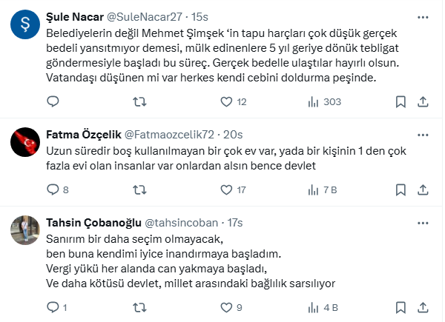This screenshot has height=322, width=445.
Task: Reply to Şule Nacar's tweet
Action: click(x=53, y=101)
